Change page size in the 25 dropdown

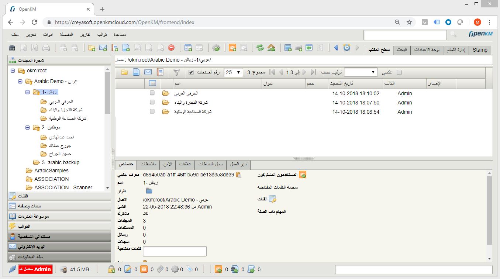[233, 72]
